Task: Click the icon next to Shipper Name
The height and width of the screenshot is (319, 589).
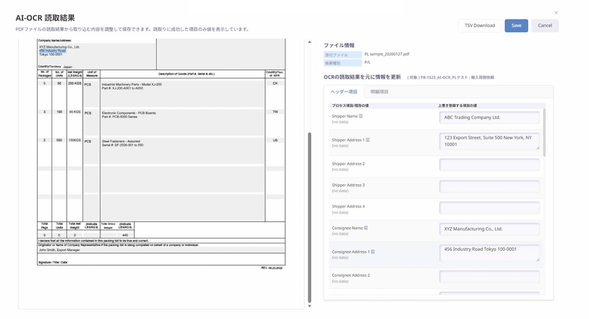Action: point(361,116)
